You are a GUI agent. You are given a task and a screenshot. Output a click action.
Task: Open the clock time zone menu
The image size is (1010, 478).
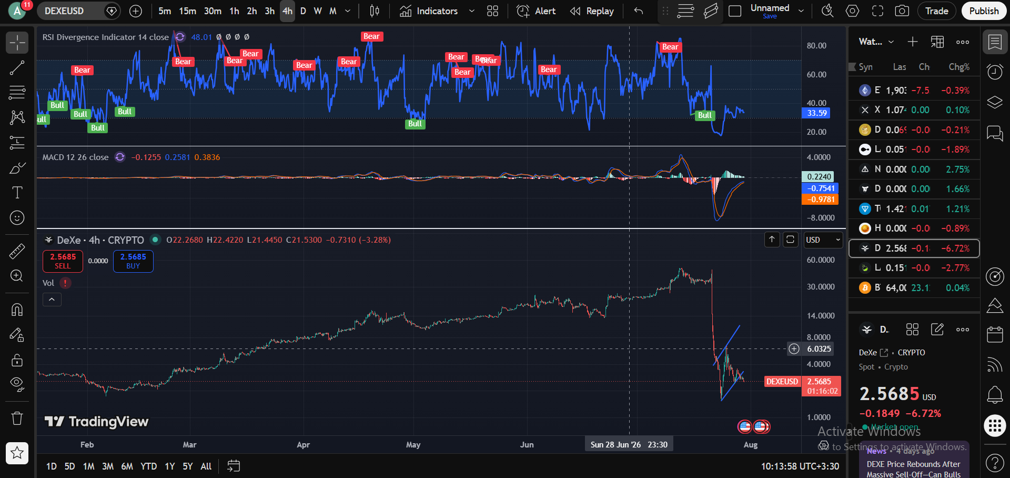(800, 466)
